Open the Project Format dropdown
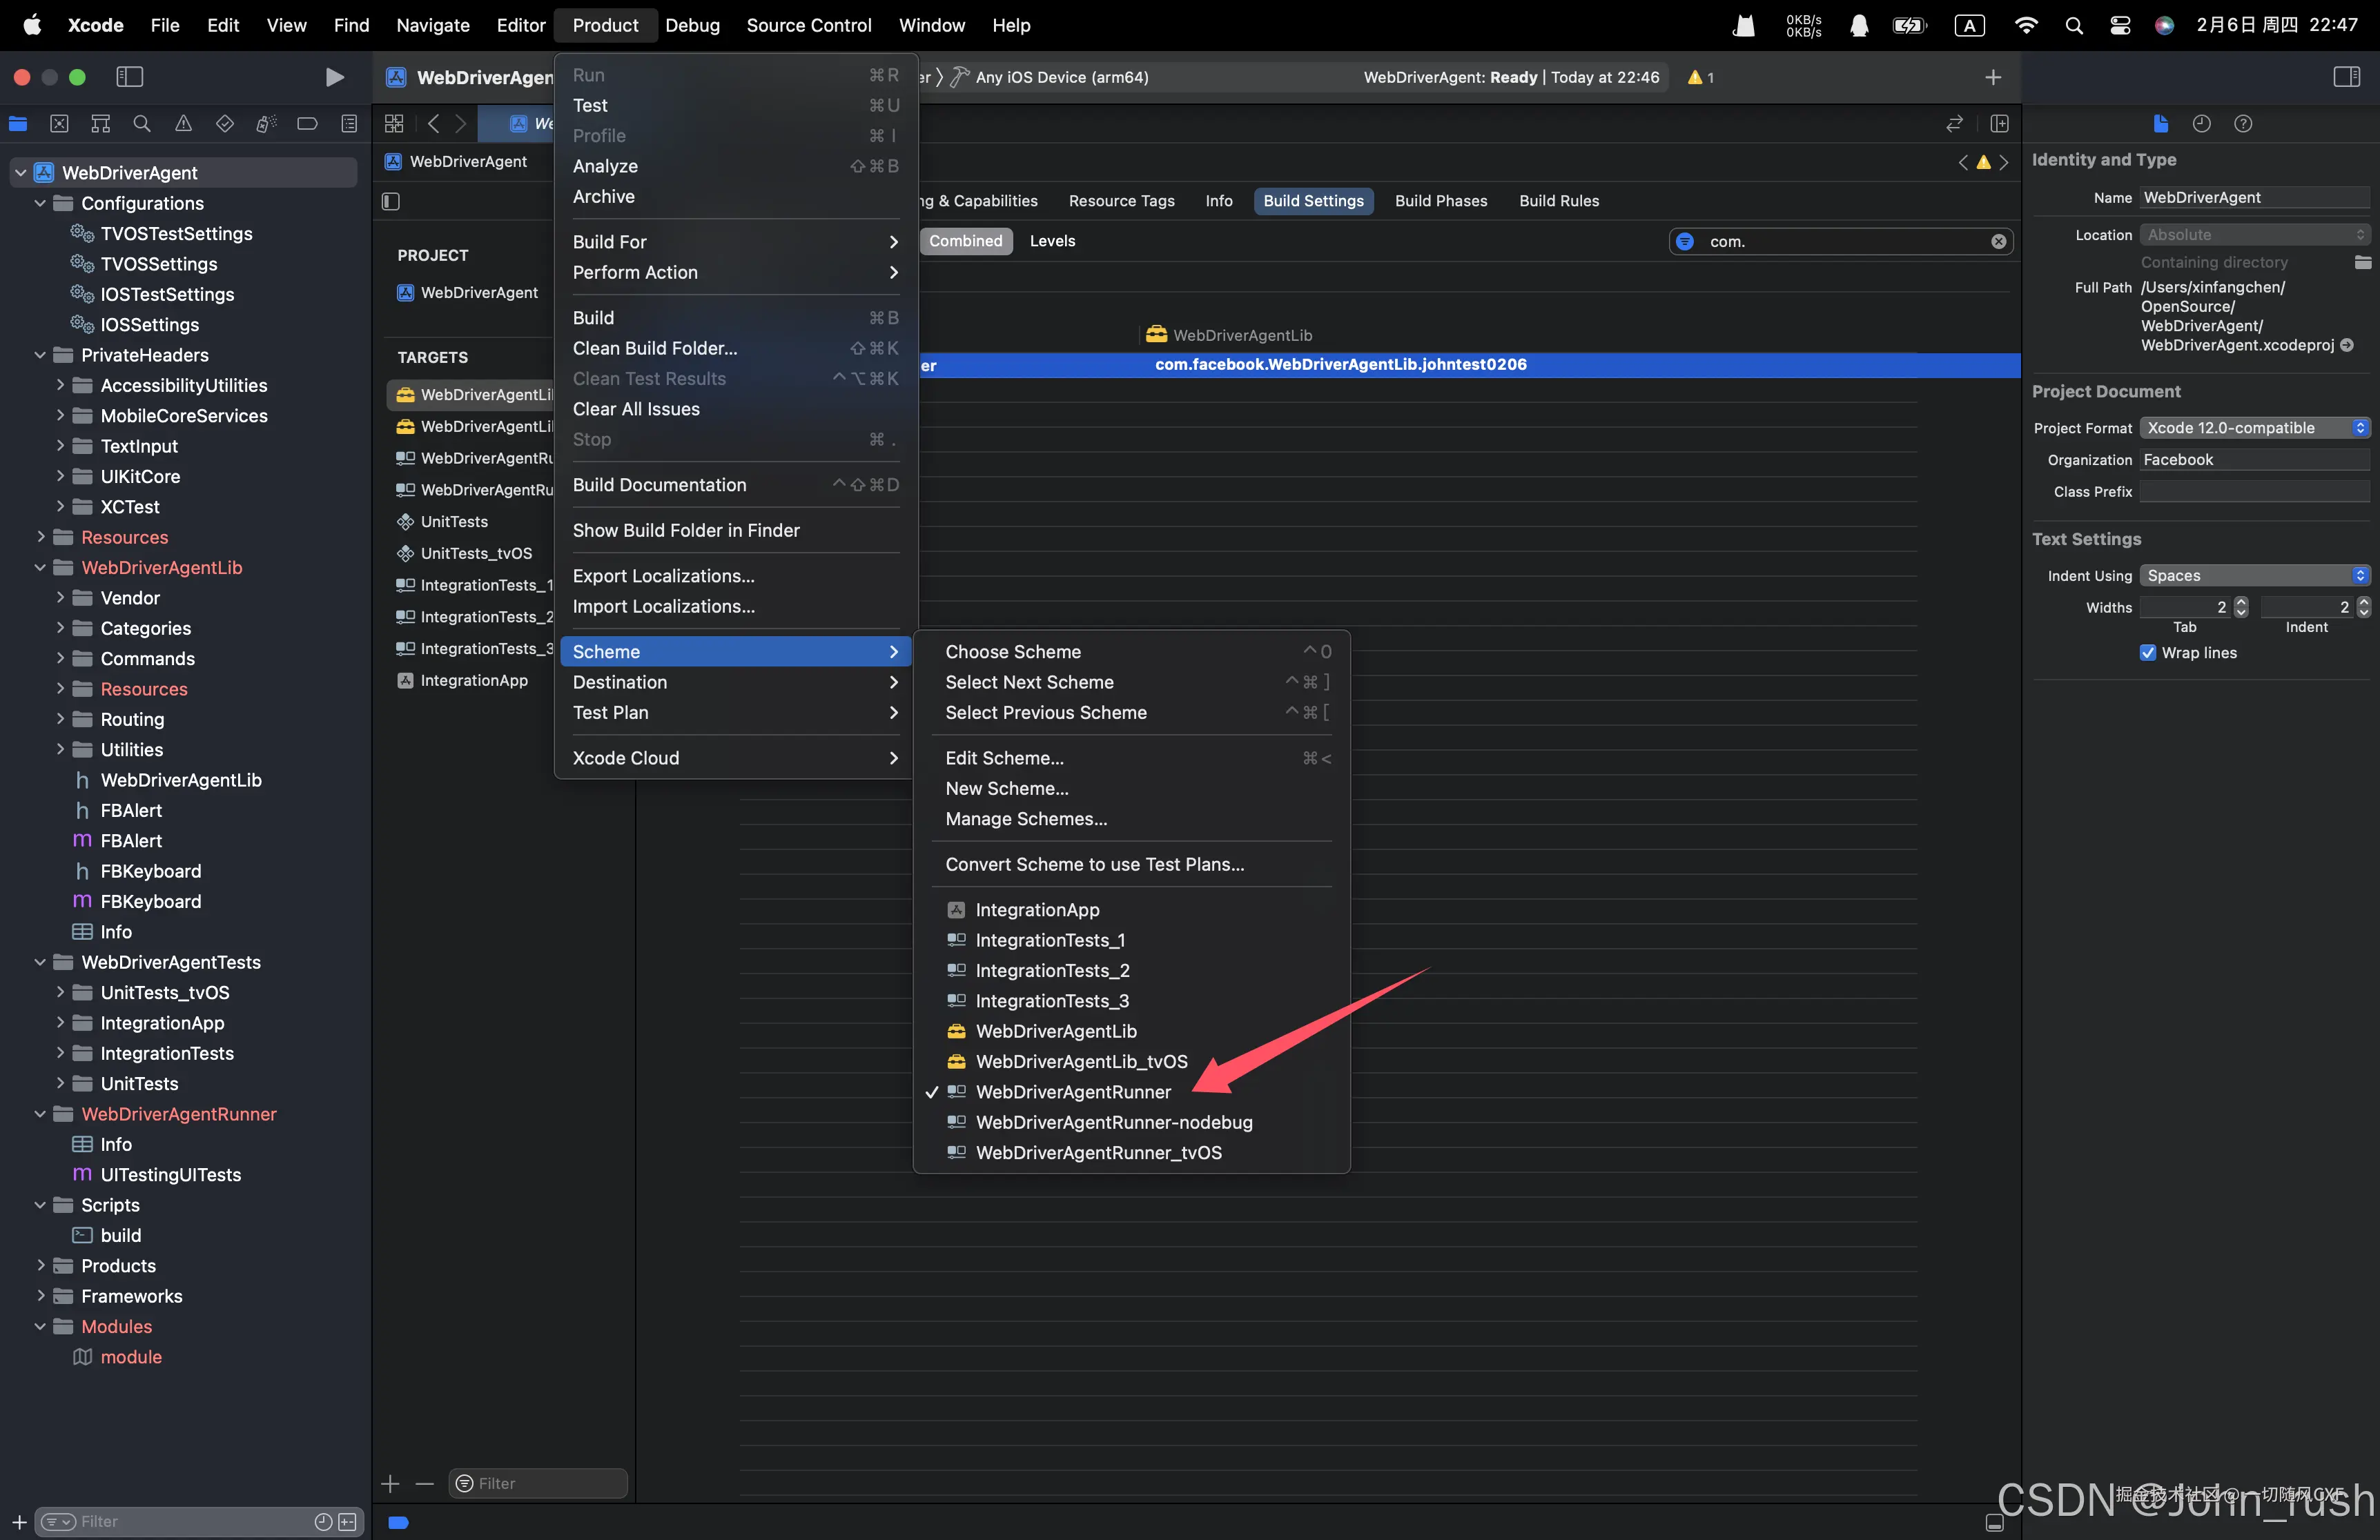The height and width of the screenshot is (1540, 2380). [2254, 428]
